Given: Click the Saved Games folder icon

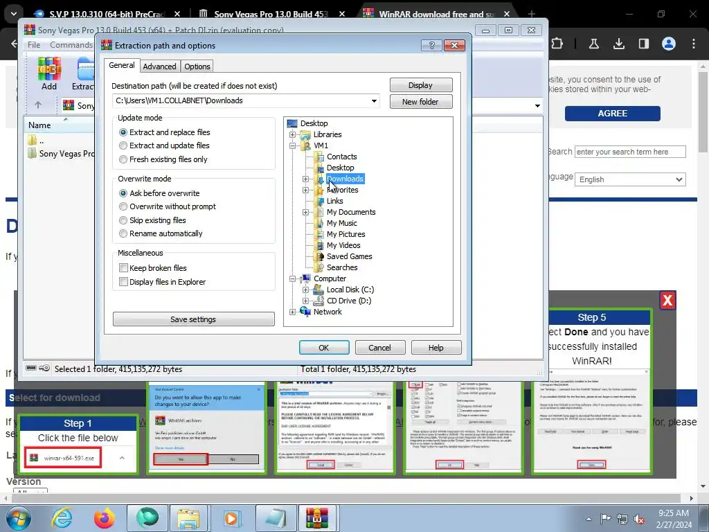Looking at the screenshot, I should pyautogui.click(x=319, y=256).
